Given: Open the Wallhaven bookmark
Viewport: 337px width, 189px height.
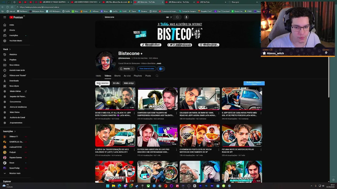Looking at the screenshot, I should click(x=22, y=11).
